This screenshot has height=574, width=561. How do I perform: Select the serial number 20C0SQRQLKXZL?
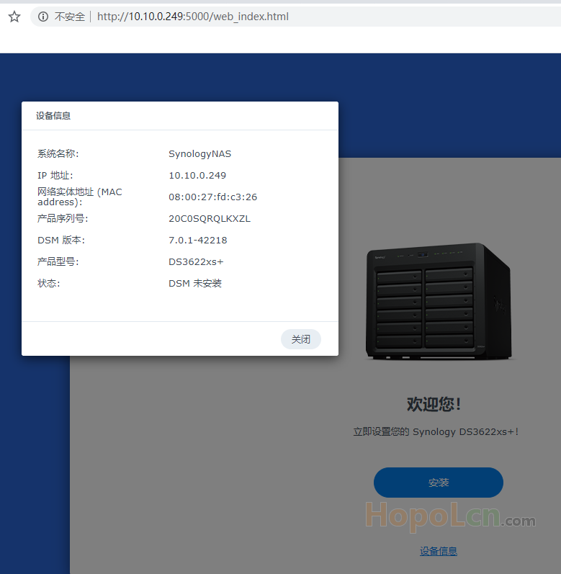tap(210, 218)
